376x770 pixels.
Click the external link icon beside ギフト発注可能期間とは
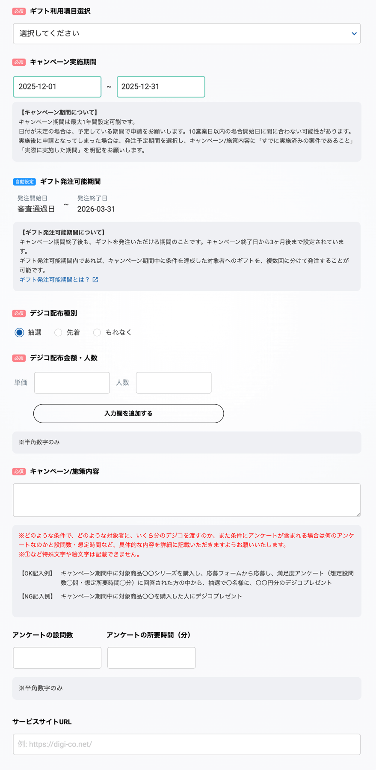click(x=95, y=280)
